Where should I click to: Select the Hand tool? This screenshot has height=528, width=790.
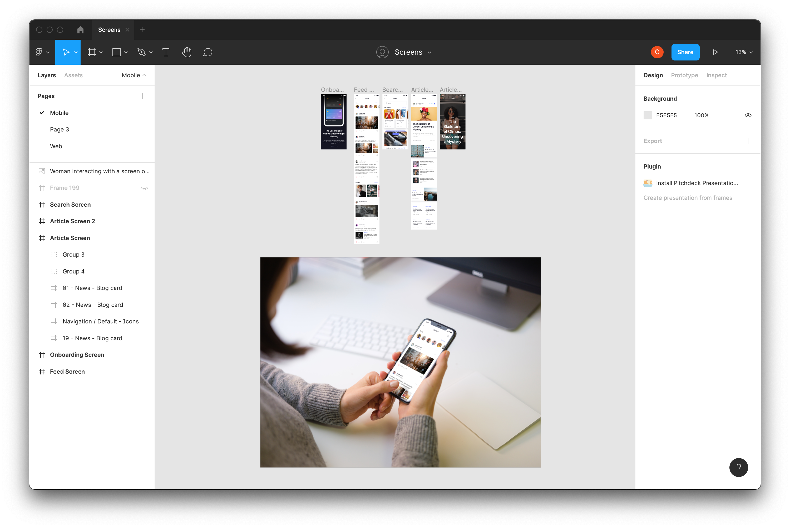[186, 52]
